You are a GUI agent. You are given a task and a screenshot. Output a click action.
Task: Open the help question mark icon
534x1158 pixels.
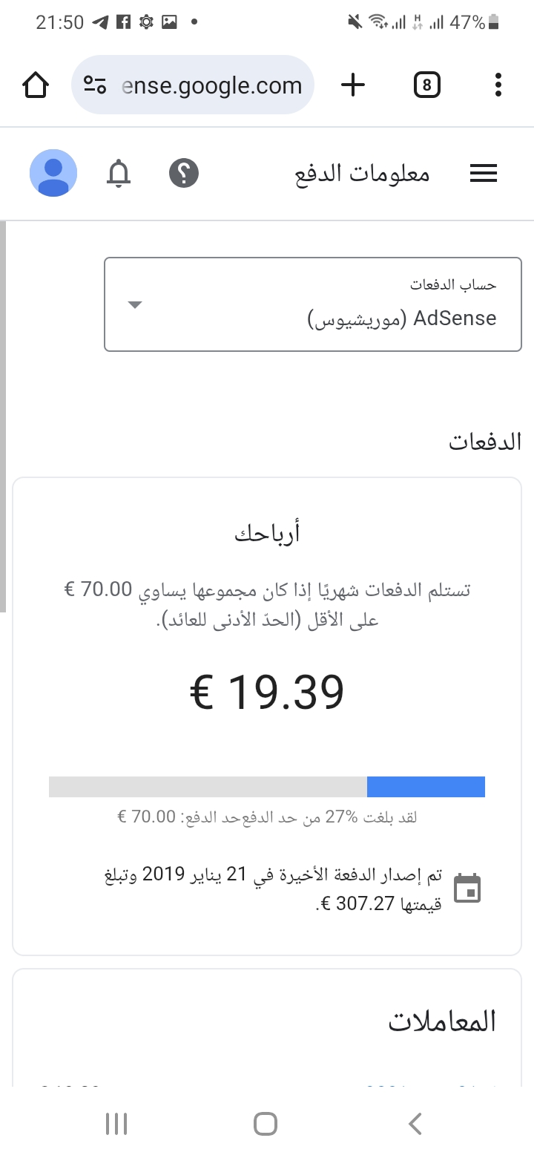coord(184,174)
